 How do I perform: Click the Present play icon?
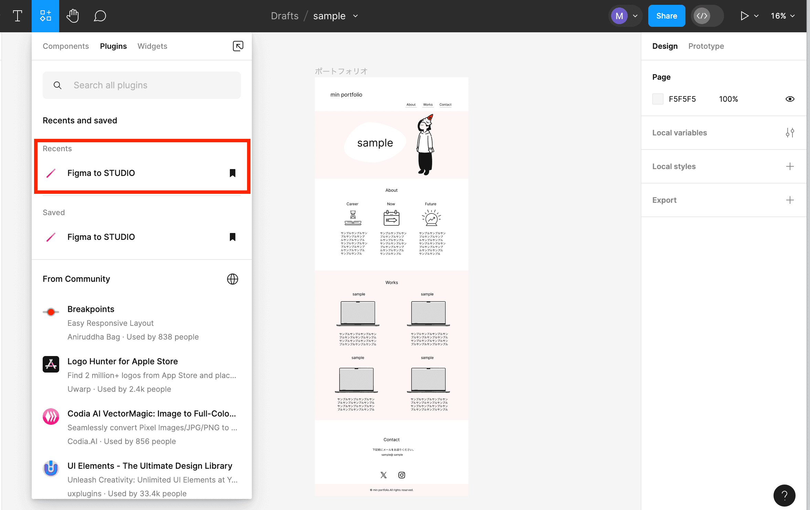(x=744, y=16)
